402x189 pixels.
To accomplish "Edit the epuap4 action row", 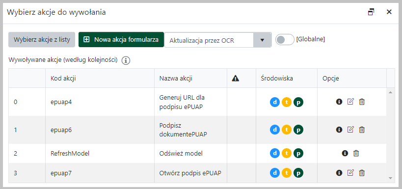I will [x=350, y=102].
